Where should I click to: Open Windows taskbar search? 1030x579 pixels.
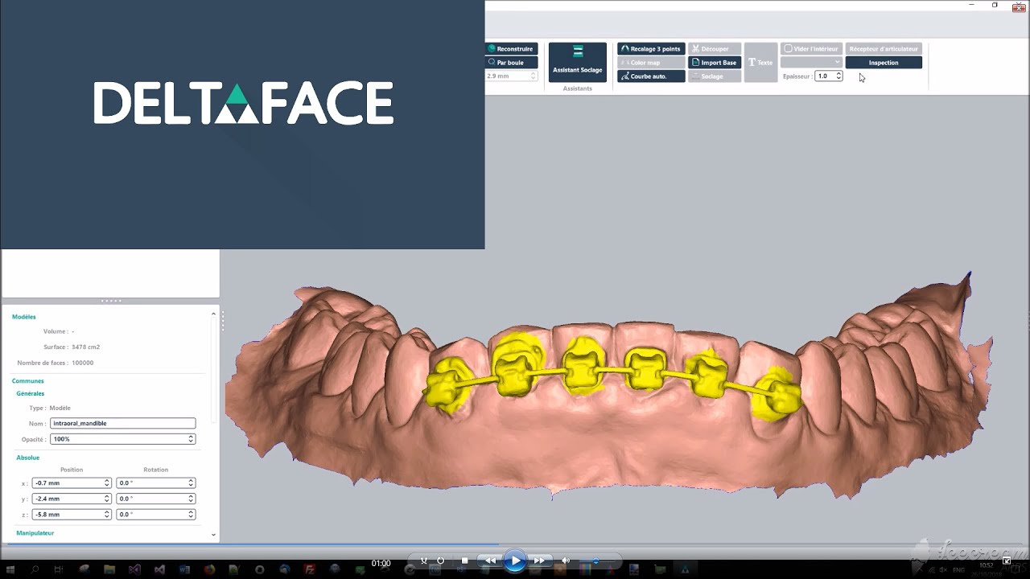(35, 569)
